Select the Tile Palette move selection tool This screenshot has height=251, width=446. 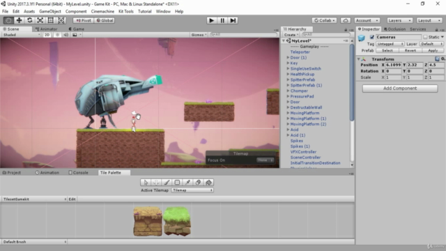(x=156, y=183)
